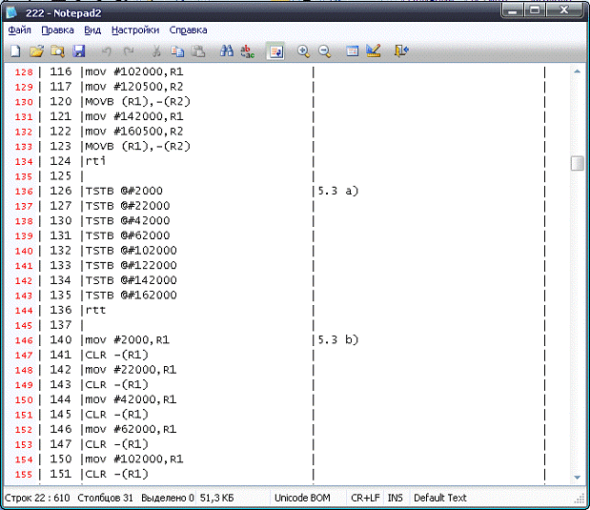Viewport: 590px width, 510px height.
Task: Click the scrollbar down arrow
Action: pos(578,478)
